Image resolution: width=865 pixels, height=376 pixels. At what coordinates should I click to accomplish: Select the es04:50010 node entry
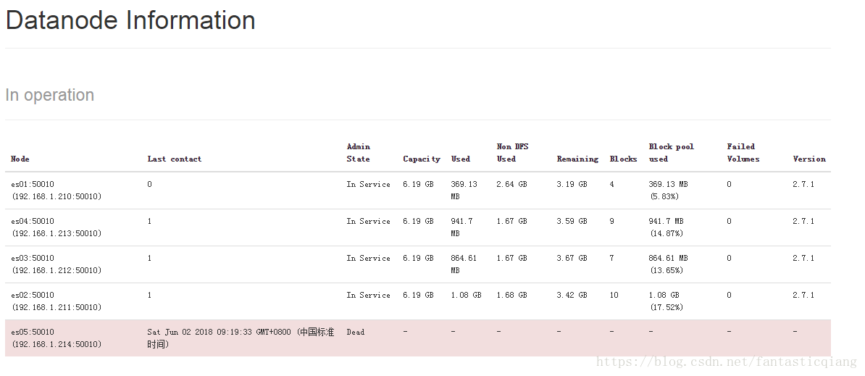pyautogui.click(x=57, y=227)
